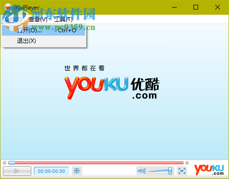Toggle fullscreen mode icon
The height and width of the screenshot is (179, 229).
click(x=182, y=171)
